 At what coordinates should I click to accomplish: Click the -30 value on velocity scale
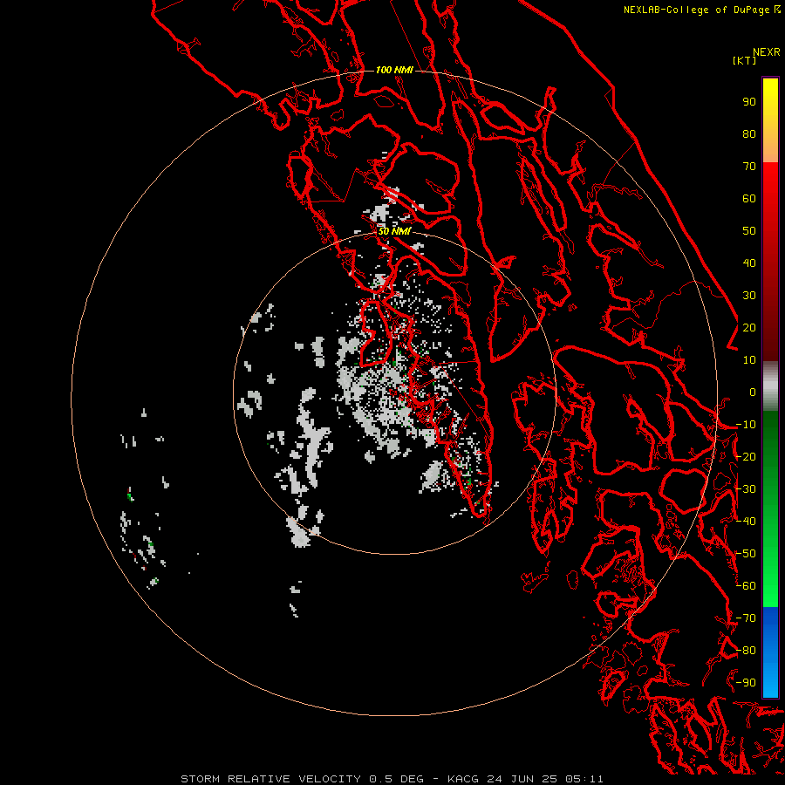pyautogui.click(x=746, y=489)
